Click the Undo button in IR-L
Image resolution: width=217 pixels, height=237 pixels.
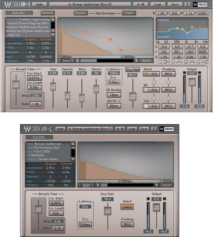[x=60, y=129]
